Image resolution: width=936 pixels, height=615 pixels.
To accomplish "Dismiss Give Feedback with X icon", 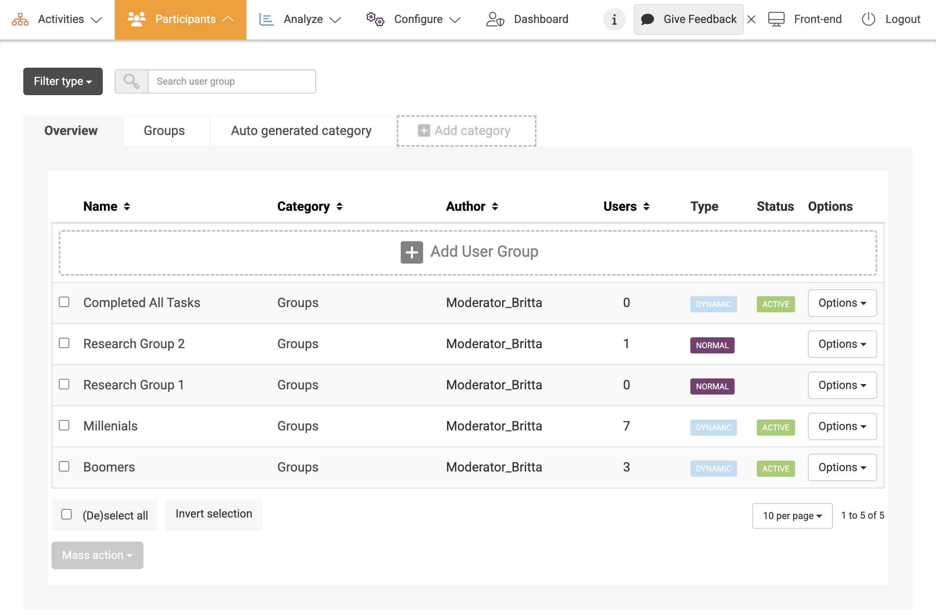I will [751, 19].
